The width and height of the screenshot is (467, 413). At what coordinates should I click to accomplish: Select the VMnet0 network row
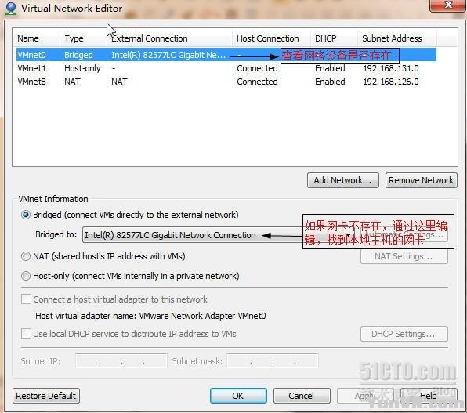226,55
